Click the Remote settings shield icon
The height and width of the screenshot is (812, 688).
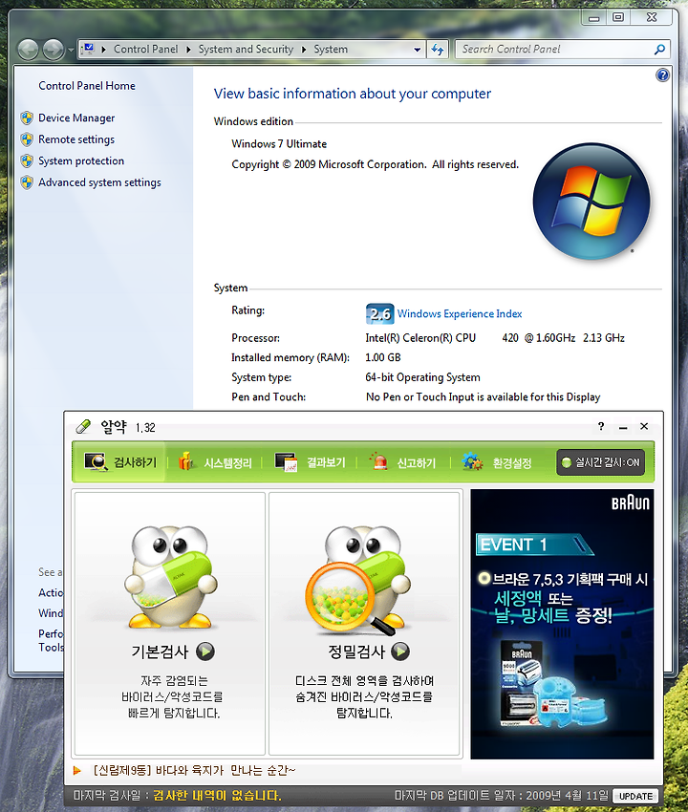coord(27,139)
